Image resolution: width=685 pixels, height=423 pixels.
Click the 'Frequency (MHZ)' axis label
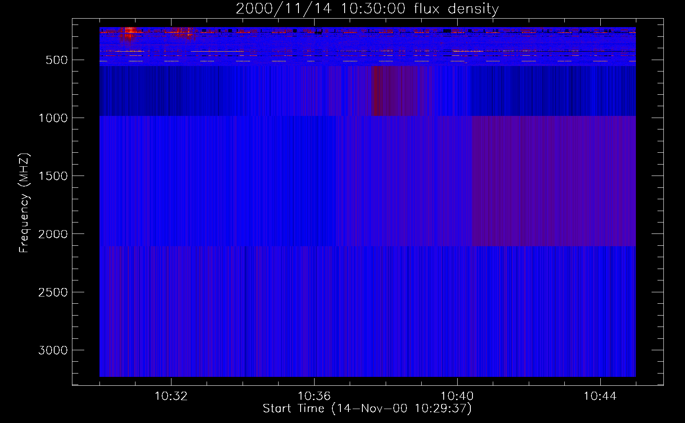point(24,203)
